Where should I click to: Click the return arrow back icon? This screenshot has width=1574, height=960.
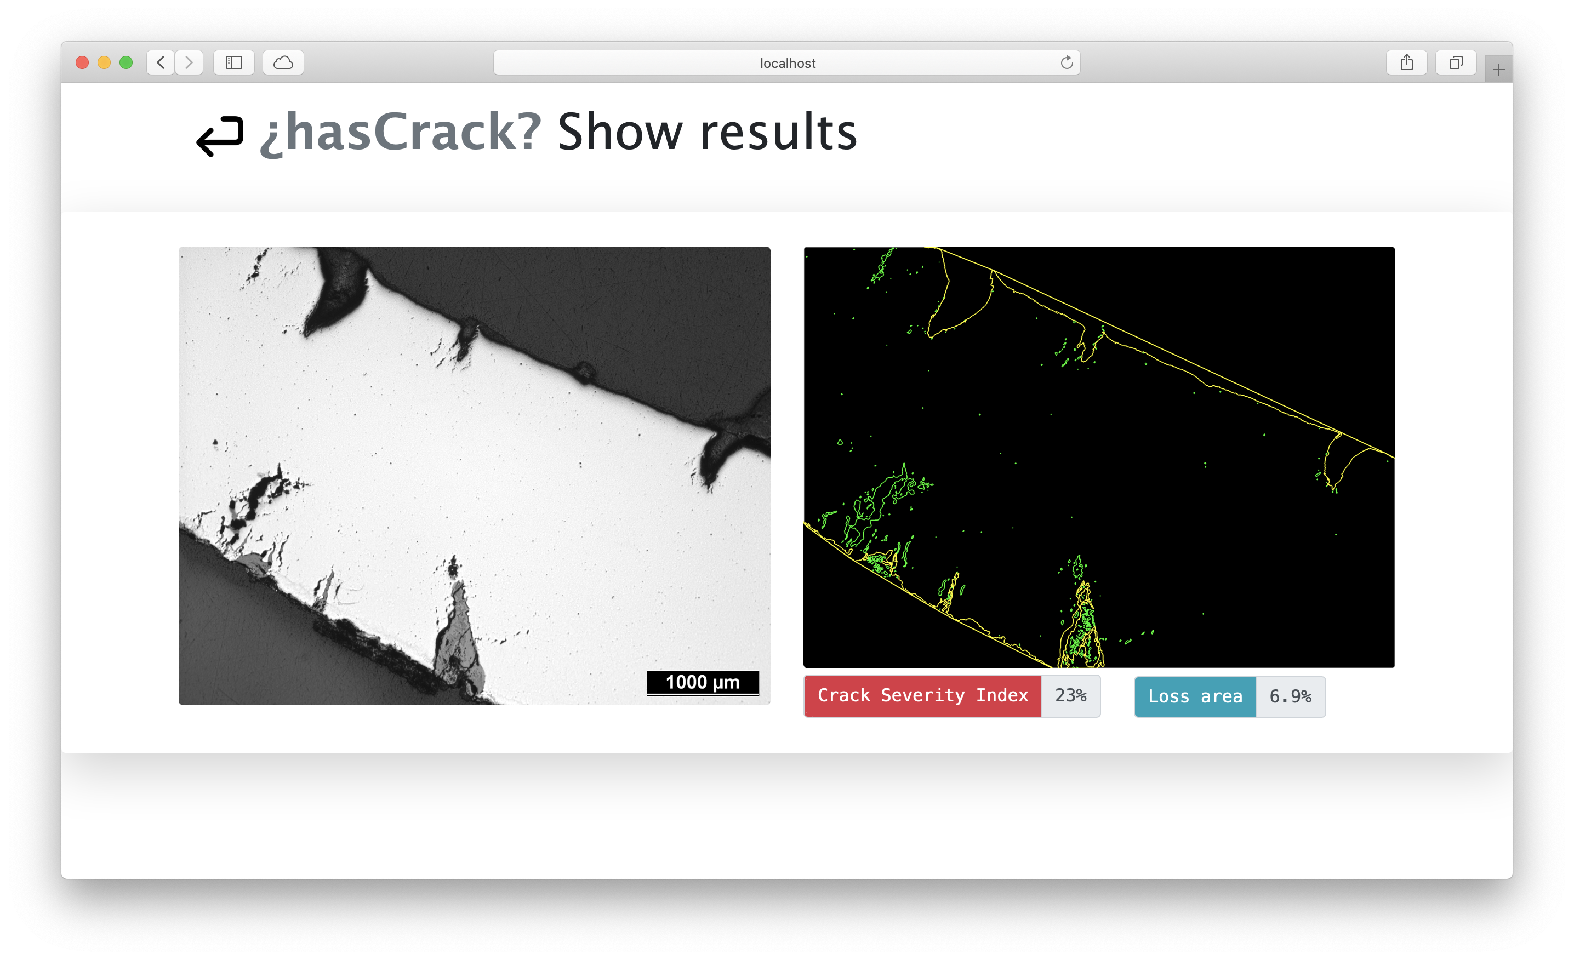pos(220,135)
